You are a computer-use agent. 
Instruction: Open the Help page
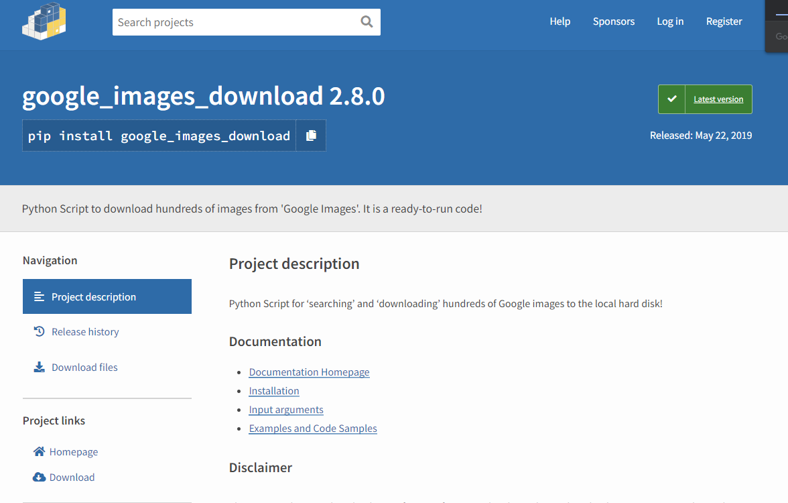(560, 21)
